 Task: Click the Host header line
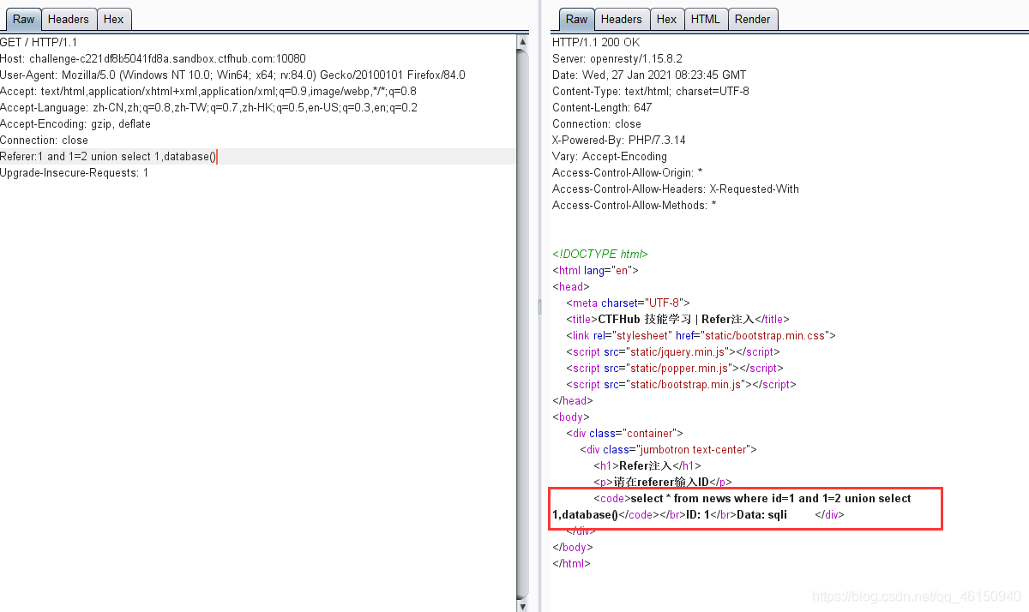point(153,58)
